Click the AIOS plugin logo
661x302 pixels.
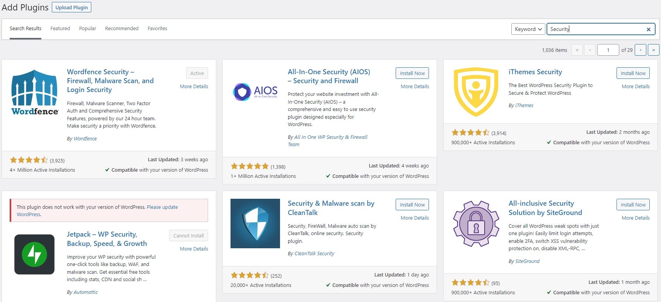click(255, 92)
